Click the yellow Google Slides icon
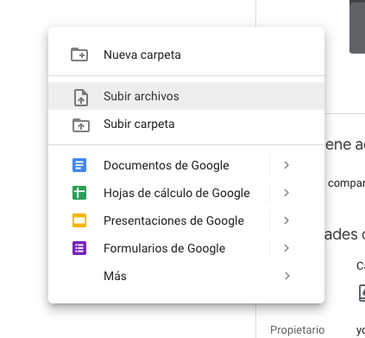The width and height of the screenshot is (365, 338). click(79, 220)
